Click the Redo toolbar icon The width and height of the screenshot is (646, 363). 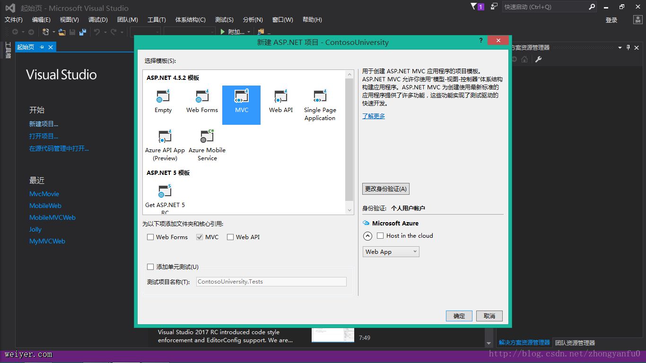tap(113, 32)
